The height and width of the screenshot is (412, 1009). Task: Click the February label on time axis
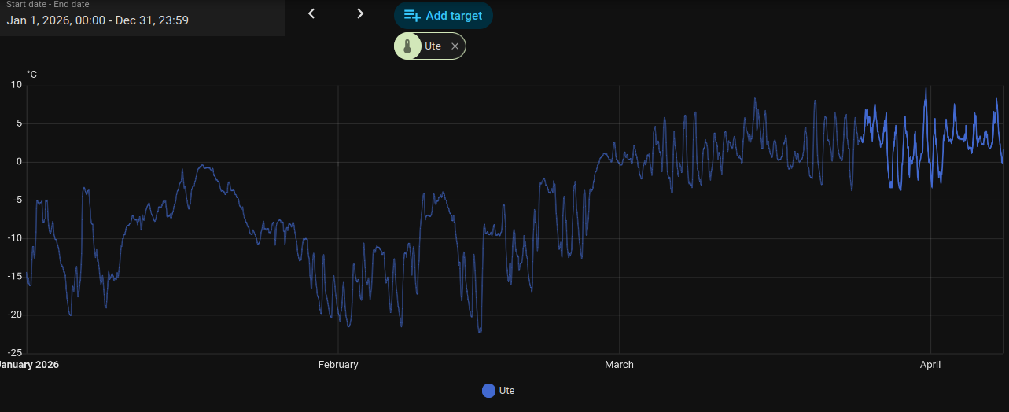[x=338, y=365]
